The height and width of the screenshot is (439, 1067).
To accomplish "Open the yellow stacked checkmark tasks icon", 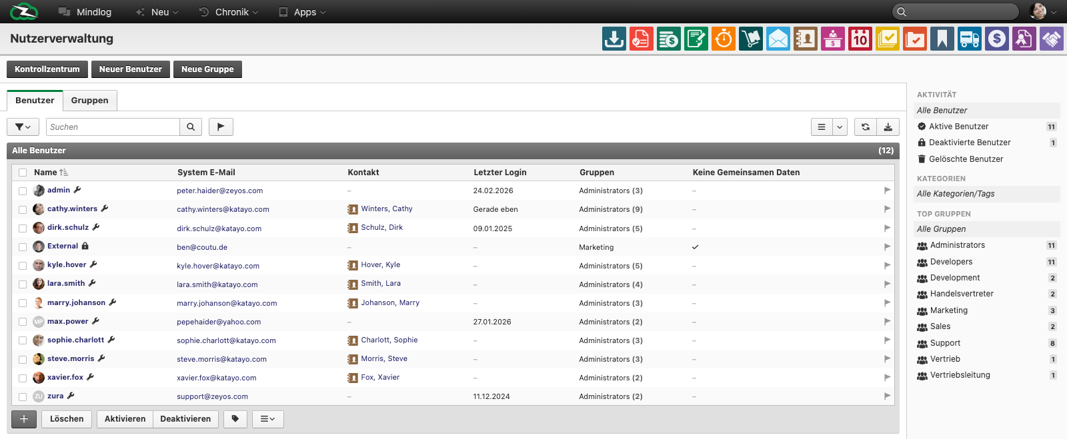I will point(887,39).
